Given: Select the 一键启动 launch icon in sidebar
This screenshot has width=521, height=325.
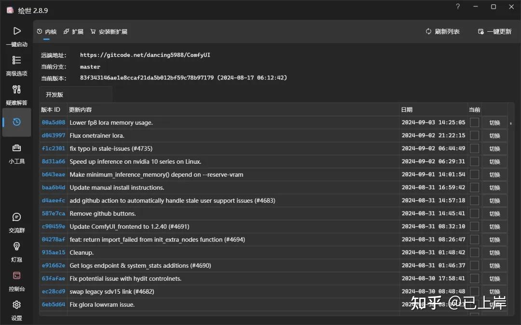Looking at the screenshot, I should [x=17, y=36].
